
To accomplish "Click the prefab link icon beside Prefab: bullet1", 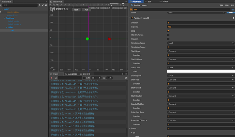I will 132,5.
